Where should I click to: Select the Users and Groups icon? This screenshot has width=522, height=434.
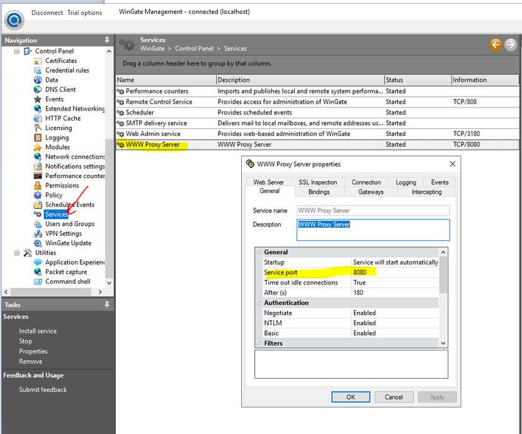tap(38, 224)
